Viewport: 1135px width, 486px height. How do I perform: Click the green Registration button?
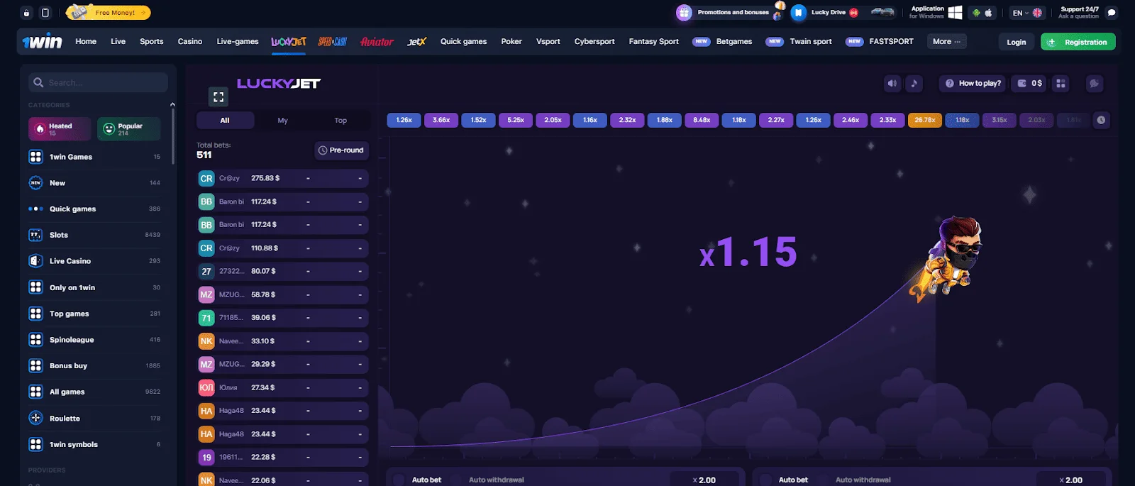tap(1078, 42)
